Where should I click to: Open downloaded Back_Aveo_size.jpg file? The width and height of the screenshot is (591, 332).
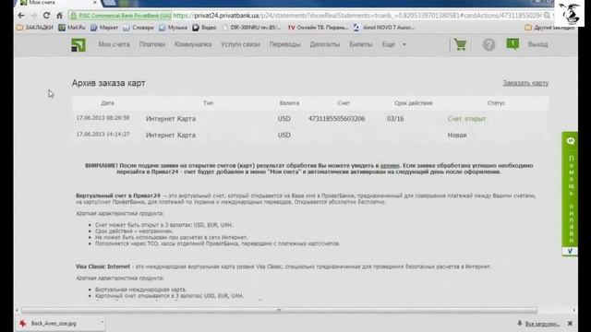(x=54, y=324)
